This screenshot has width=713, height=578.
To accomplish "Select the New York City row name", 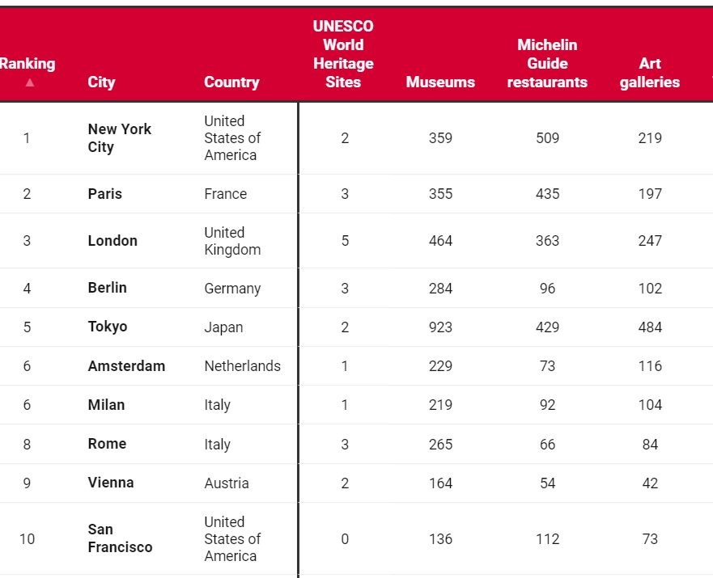I will (x=120, y=138).
